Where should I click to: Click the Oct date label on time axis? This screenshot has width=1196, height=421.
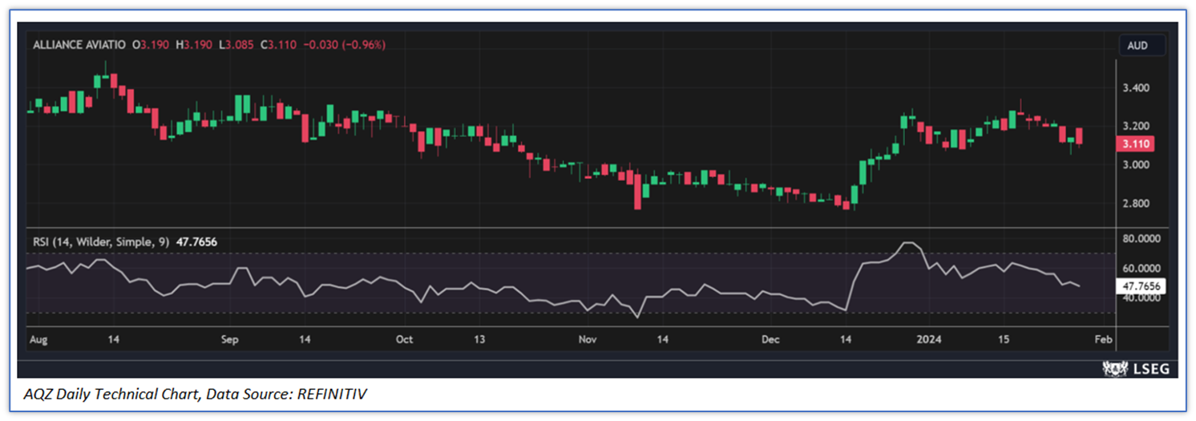[x=404, y=339]
